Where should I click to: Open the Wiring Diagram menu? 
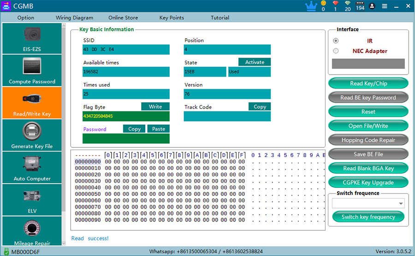pyautogui.click(x=74, y=18)
